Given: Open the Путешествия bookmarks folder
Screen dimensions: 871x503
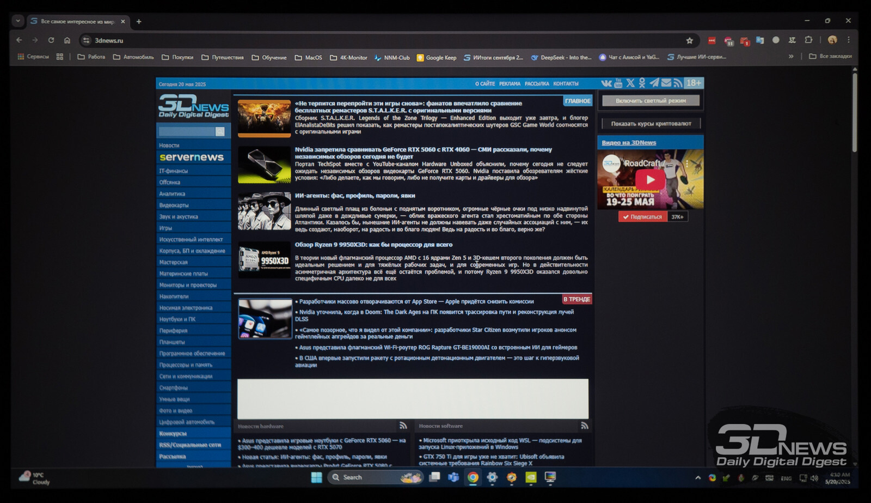Looking at the screenshot, I should (223, 57).
